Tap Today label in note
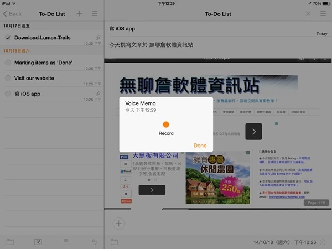 [321, 34]
